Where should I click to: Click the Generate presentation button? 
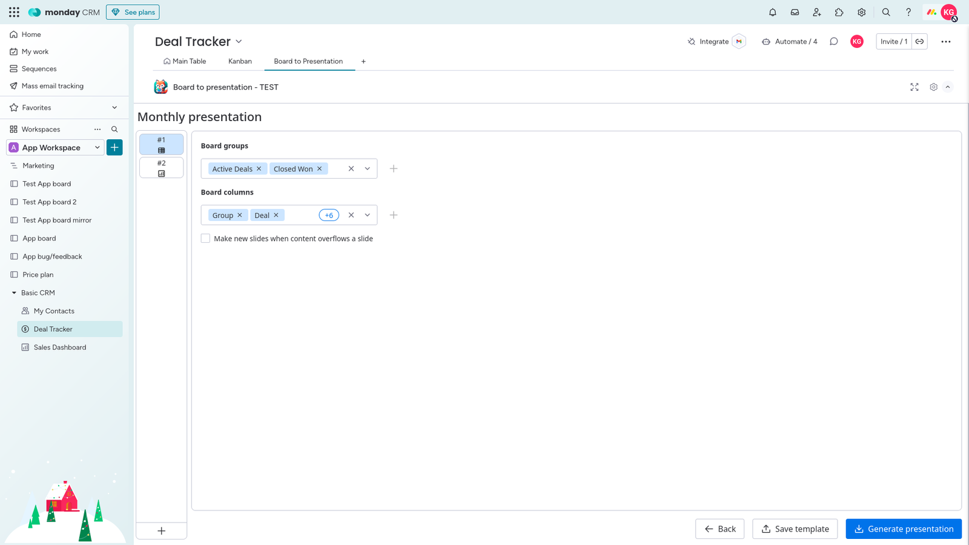[903, 529]
